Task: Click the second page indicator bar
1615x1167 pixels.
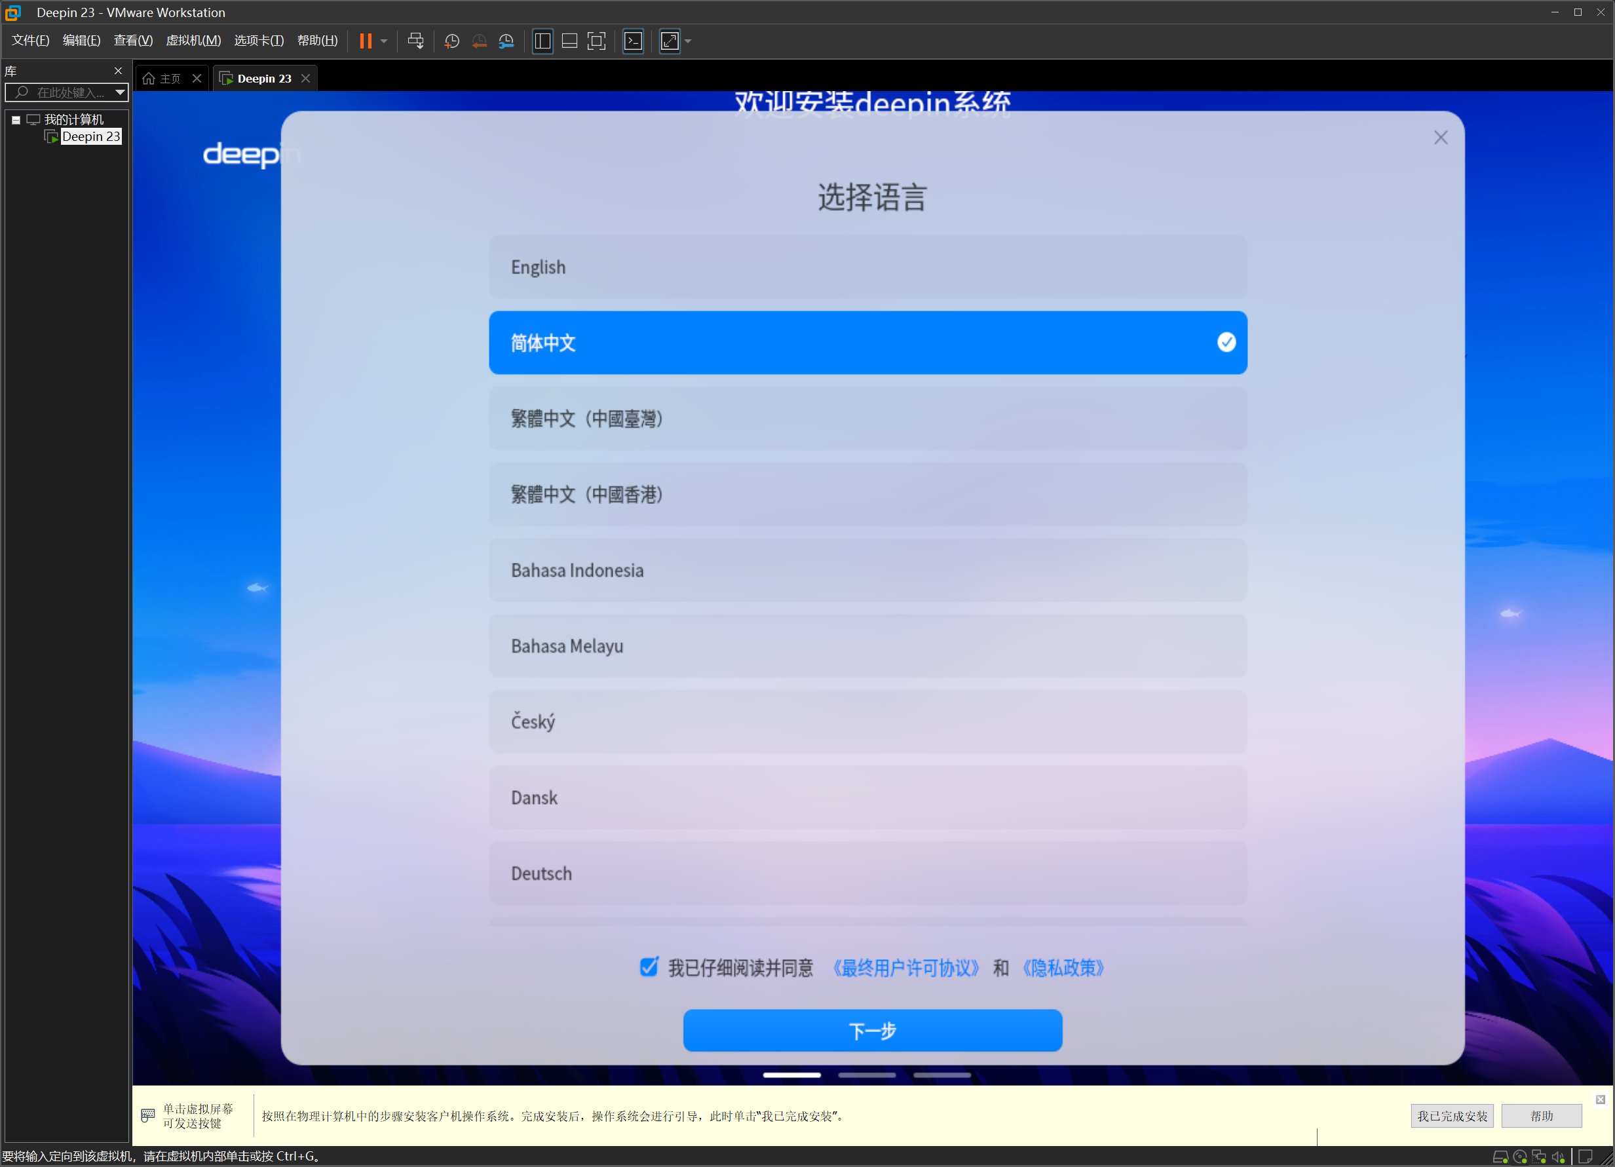Action: pyautogui.click(x=867, y=1075)
